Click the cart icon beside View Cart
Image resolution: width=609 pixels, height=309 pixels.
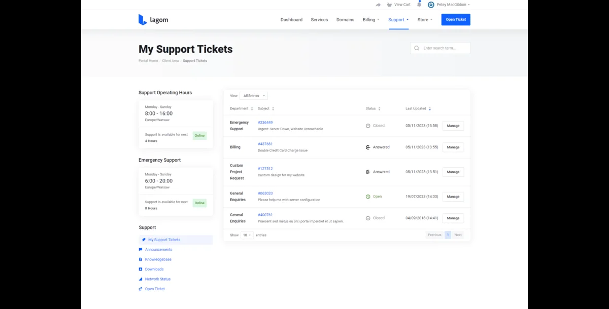click(x=389, y=4)
